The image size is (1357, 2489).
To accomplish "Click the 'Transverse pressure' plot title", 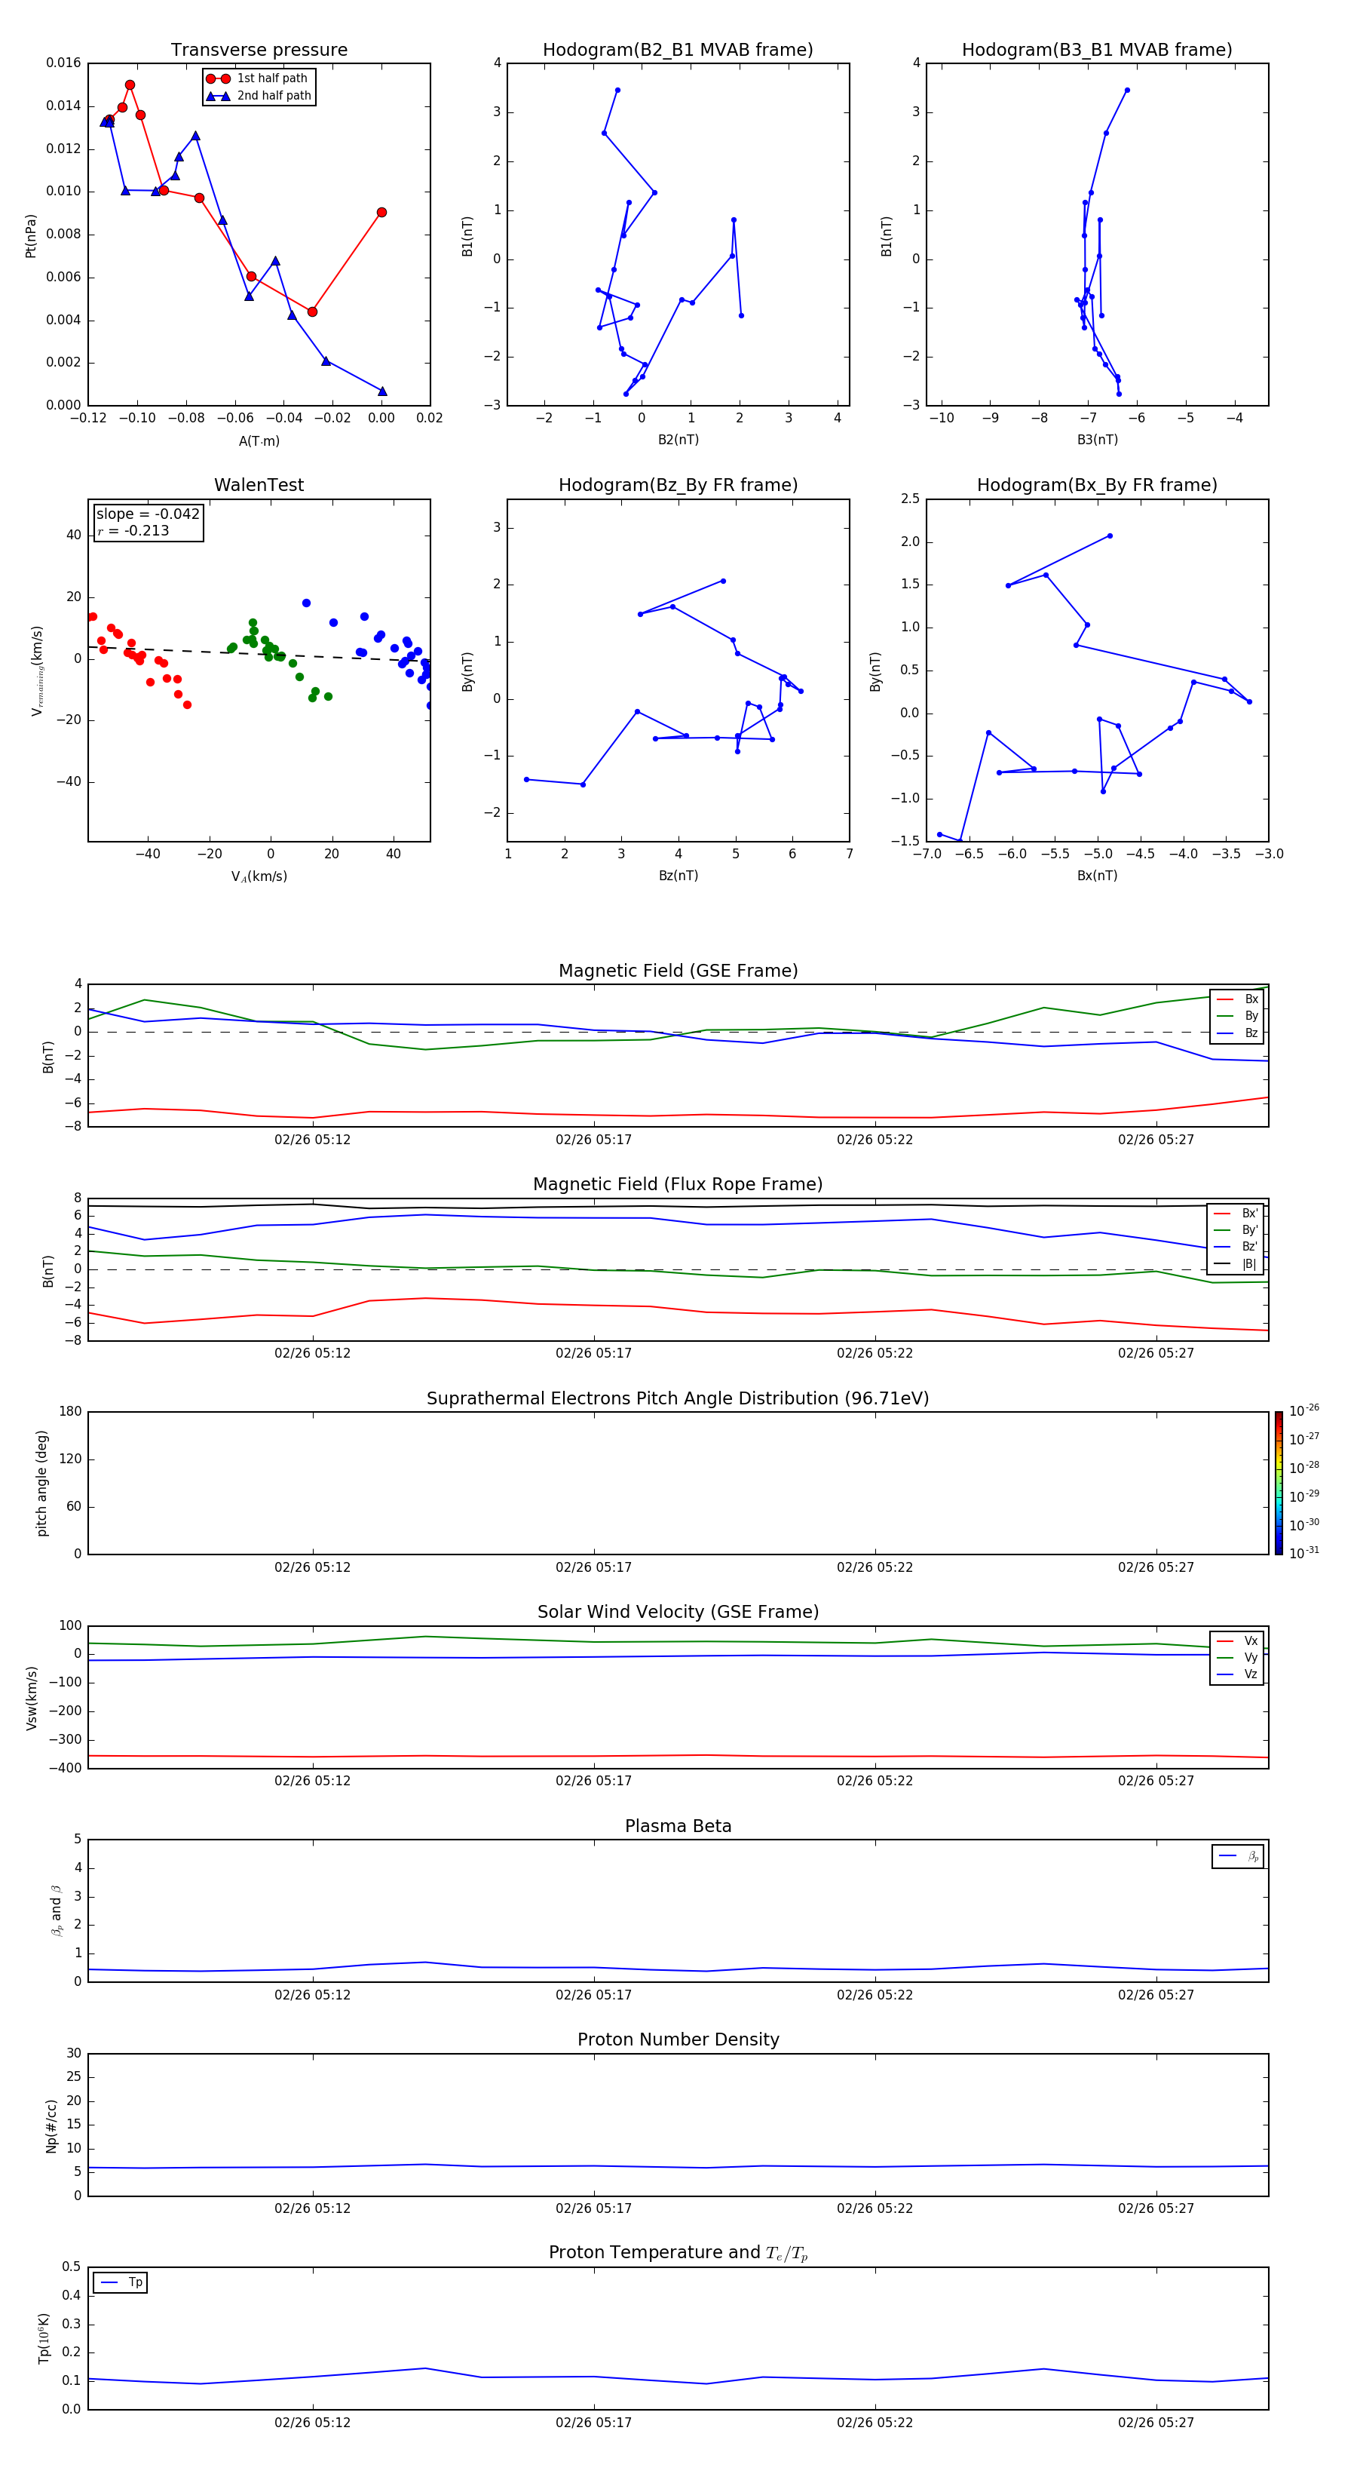I will tap(259, 51).
